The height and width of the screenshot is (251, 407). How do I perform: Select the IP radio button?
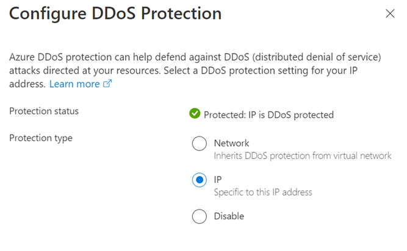[200, 180]
